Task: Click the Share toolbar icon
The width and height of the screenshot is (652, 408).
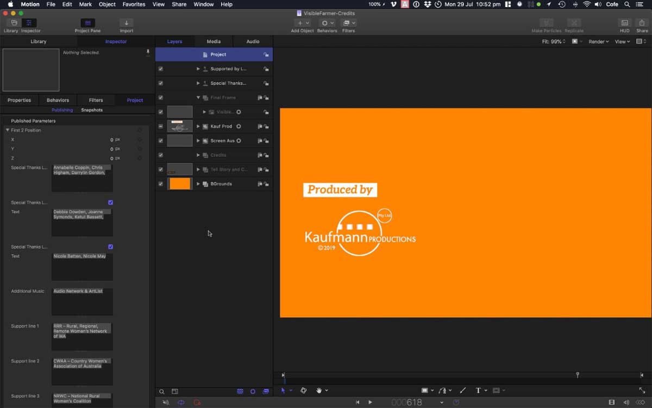Action: tap(642, 23)
